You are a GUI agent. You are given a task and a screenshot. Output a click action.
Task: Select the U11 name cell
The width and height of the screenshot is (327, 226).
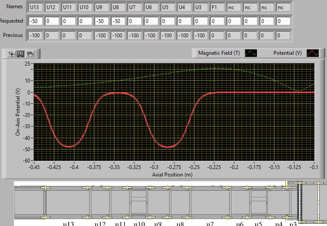coord(69,7)
